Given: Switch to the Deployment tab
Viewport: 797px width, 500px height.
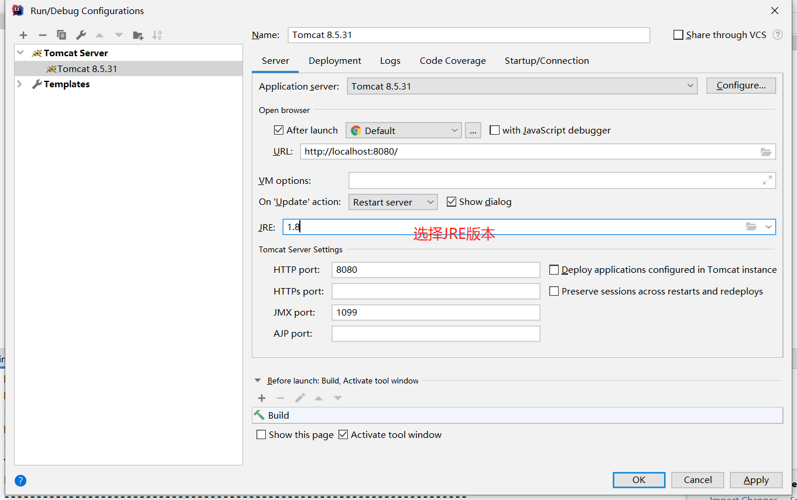Looking at the screenshot, I should 335,61.
